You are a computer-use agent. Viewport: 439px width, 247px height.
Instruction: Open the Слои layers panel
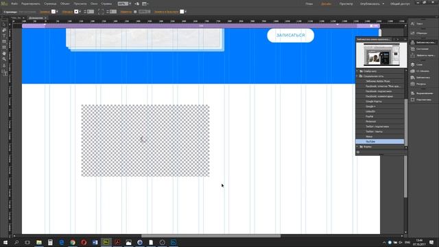[413, 64]
